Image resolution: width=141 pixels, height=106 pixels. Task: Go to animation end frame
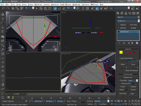125,101
